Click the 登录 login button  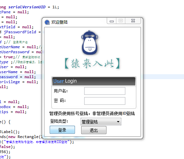point(62,130)
